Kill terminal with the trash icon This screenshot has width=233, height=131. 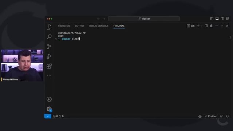point(211,26)
